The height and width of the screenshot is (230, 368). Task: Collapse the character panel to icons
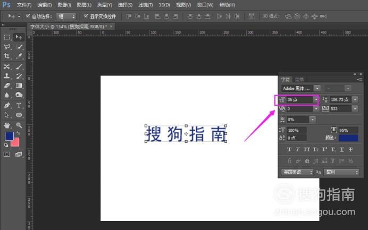[355, 74]
